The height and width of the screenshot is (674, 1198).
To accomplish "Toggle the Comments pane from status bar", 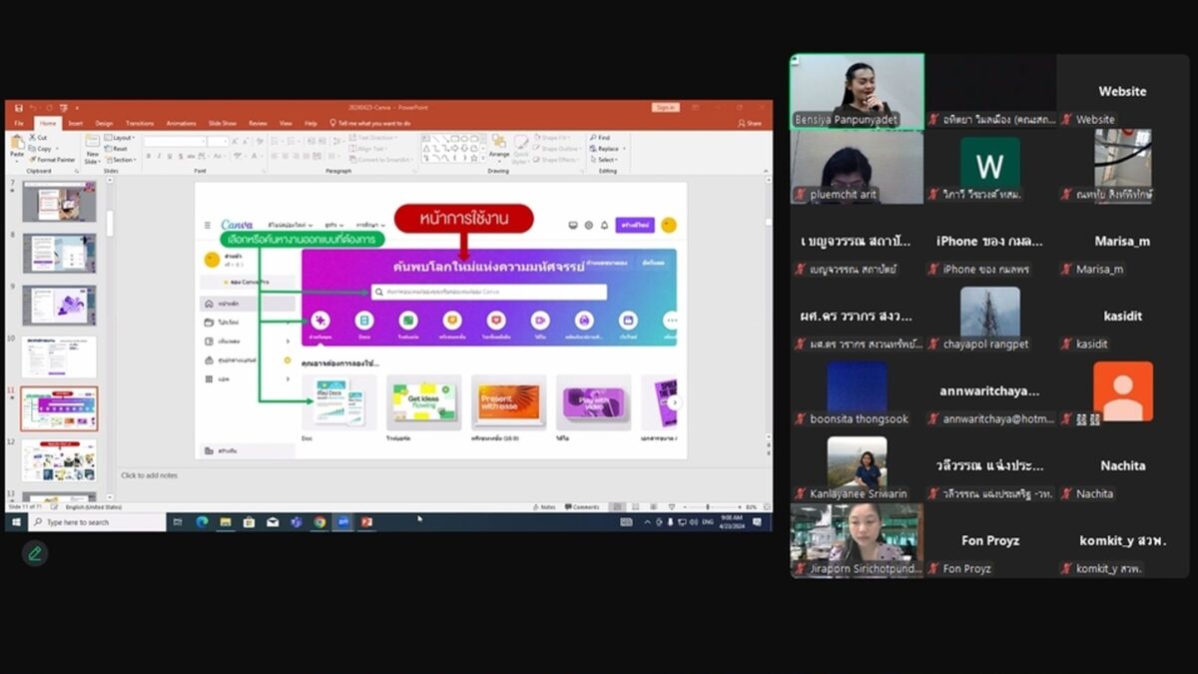I will pos(583,507).
